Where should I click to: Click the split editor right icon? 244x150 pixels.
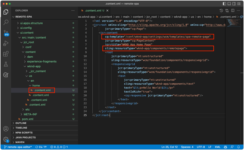233,11
